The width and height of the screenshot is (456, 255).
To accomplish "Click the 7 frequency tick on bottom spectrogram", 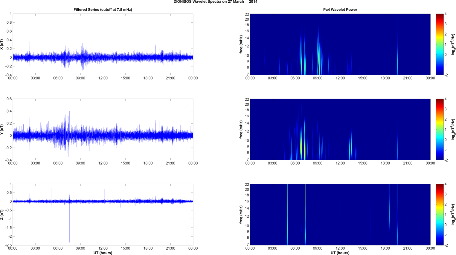I will [248, 245].
